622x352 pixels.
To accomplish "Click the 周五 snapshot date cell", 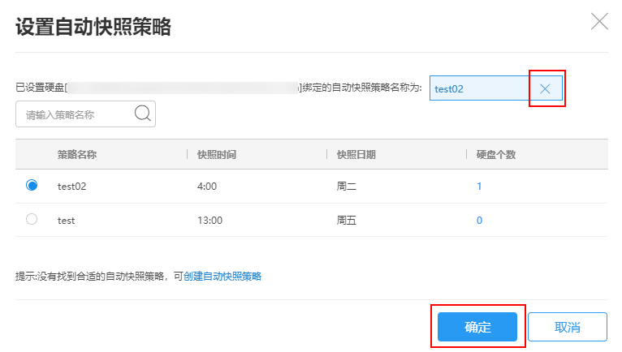I will click(x=346, y=221).
